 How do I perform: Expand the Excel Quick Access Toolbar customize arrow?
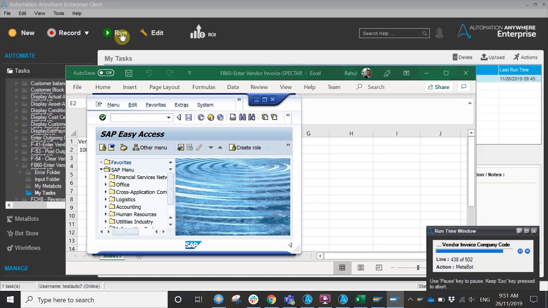coord(190,73)
